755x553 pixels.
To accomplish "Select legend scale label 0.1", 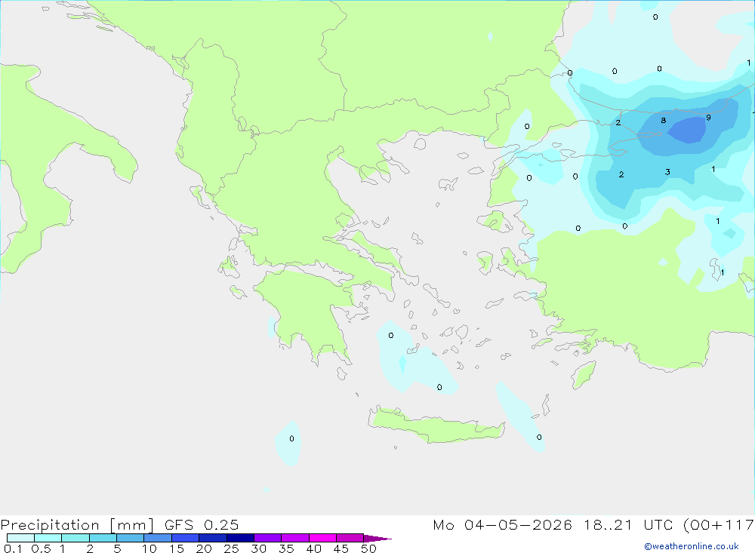I will 13,548.
